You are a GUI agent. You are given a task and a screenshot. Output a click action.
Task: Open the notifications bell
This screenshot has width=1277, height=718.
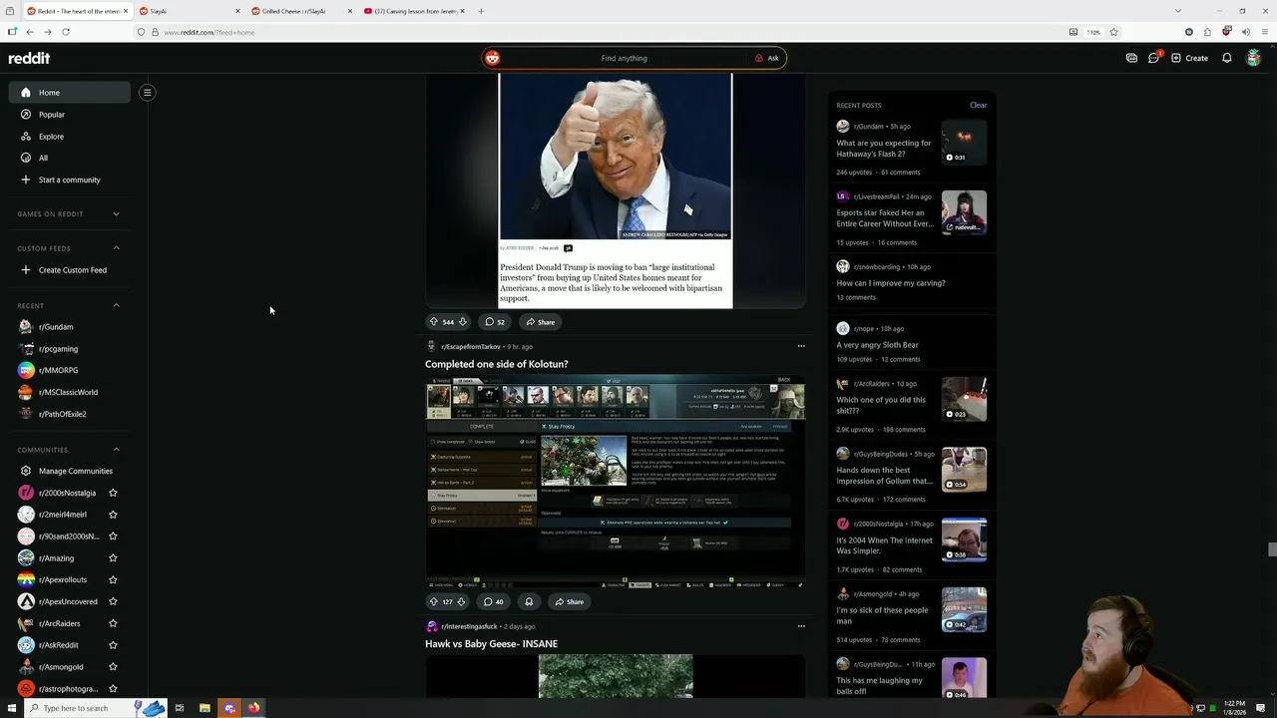1227,58
